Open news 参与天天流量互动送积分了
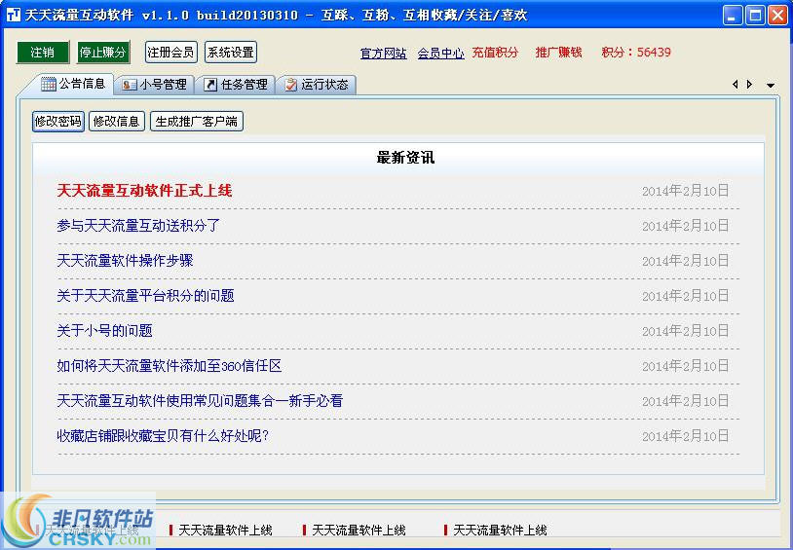 [x=138, y=226]
